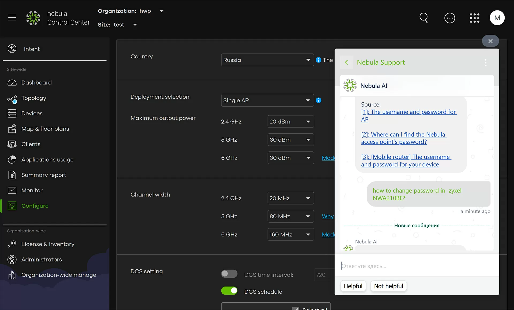Open 2.4 GHz output power 20 dBm dropdown
The height and width of the screenshot is (310, 514).
(x=291, y=122)
